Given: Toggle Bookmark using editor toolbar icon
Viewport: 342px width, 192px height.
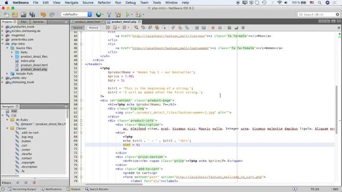Looking at the screenshot, I should 187,28.
